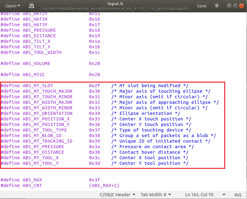Screen dimensions: 247x199
Task: Click the ABS_HAT3X identifier
Action: (35, 19)
